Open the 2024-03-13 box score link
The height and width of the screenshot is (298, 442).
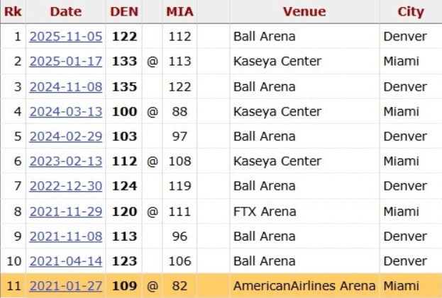(66, 112)
